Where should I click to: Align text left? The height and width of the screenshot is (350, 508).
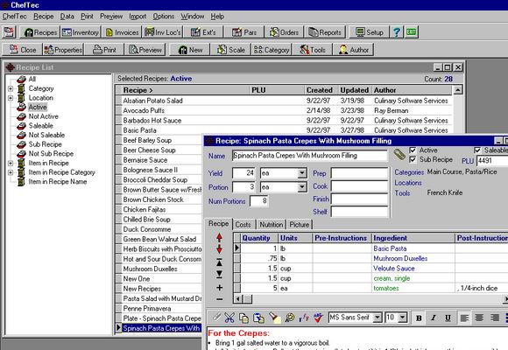464,318
